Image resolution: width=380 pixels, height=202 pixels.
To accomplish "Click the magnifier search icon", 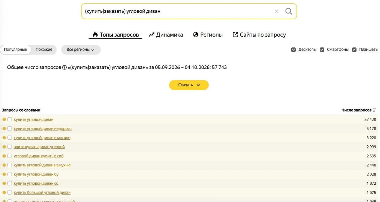I will pos(288,11).
